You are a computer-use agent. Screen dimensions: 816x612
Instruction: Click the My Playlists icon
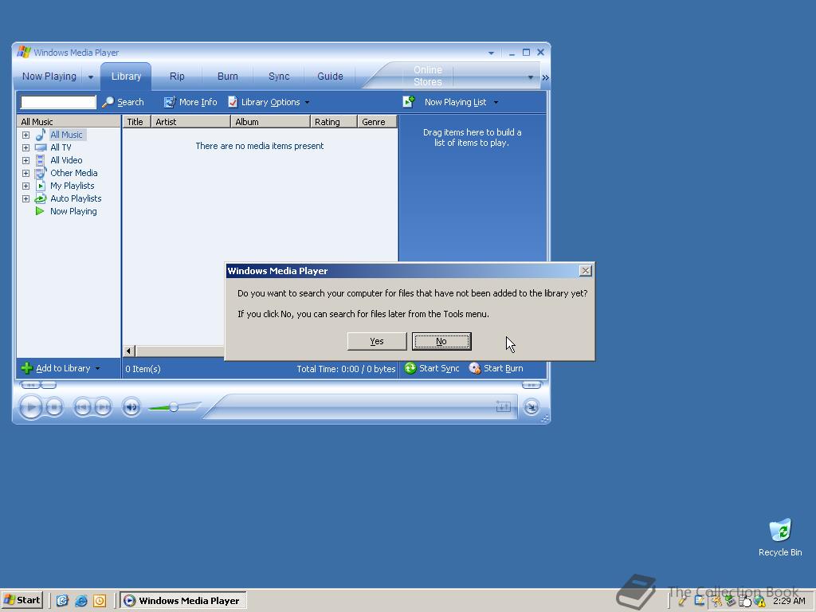[41, 186]
